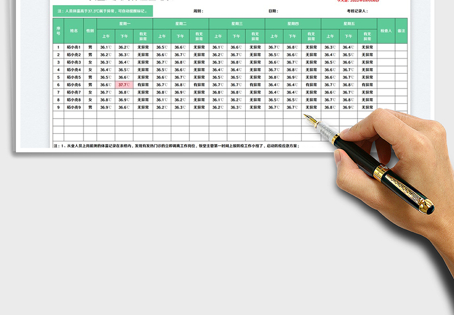This screenshot has width=454, height=315.
Task: Select the 序号 header cell
Action: coord(58,31)
